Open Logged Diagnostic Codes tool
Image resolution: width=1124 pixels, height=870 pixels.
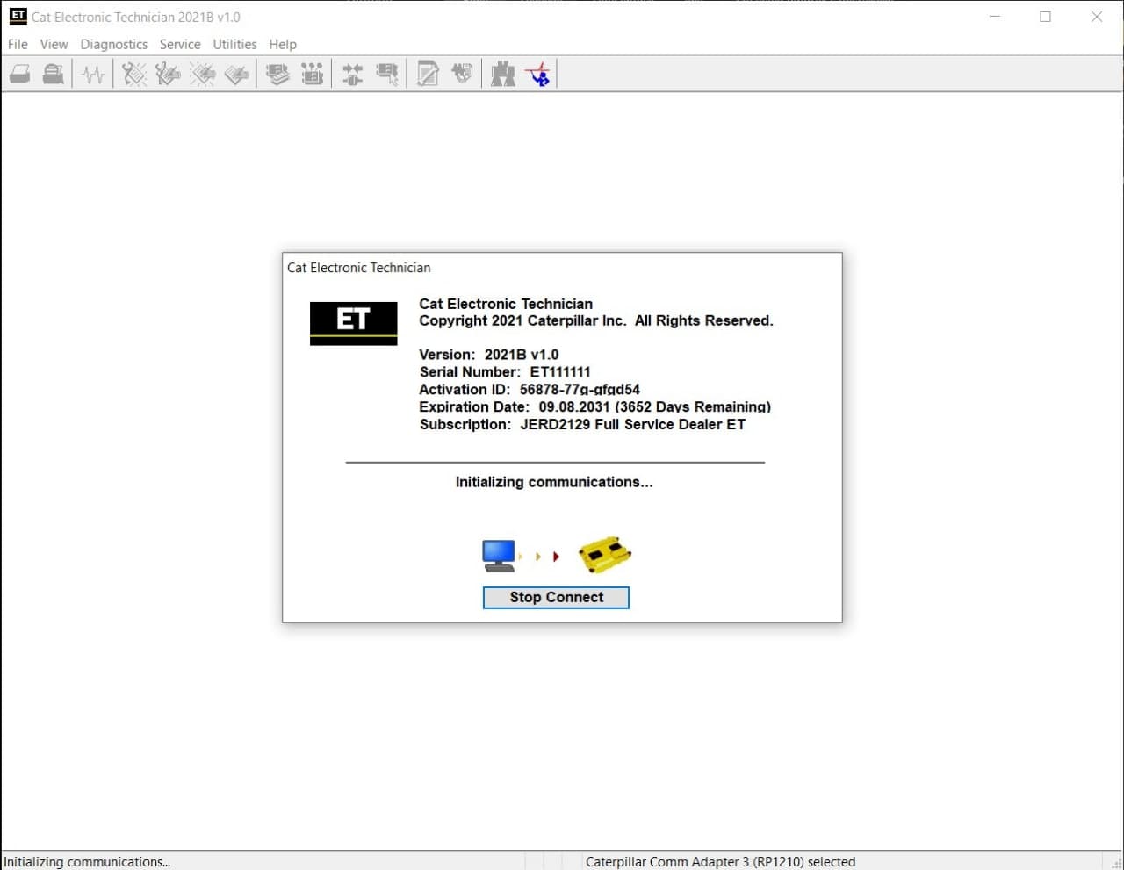tap(168, 74)
